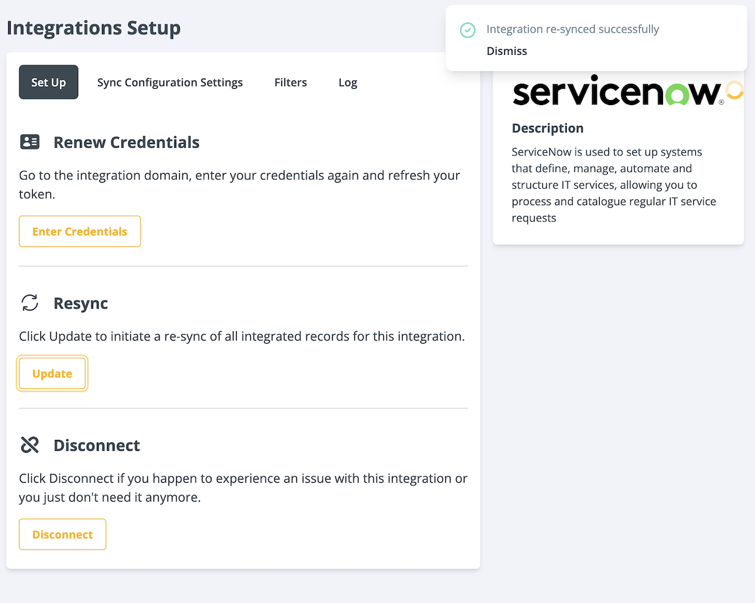Click the Renew Credentials heading

click(126, 142)
